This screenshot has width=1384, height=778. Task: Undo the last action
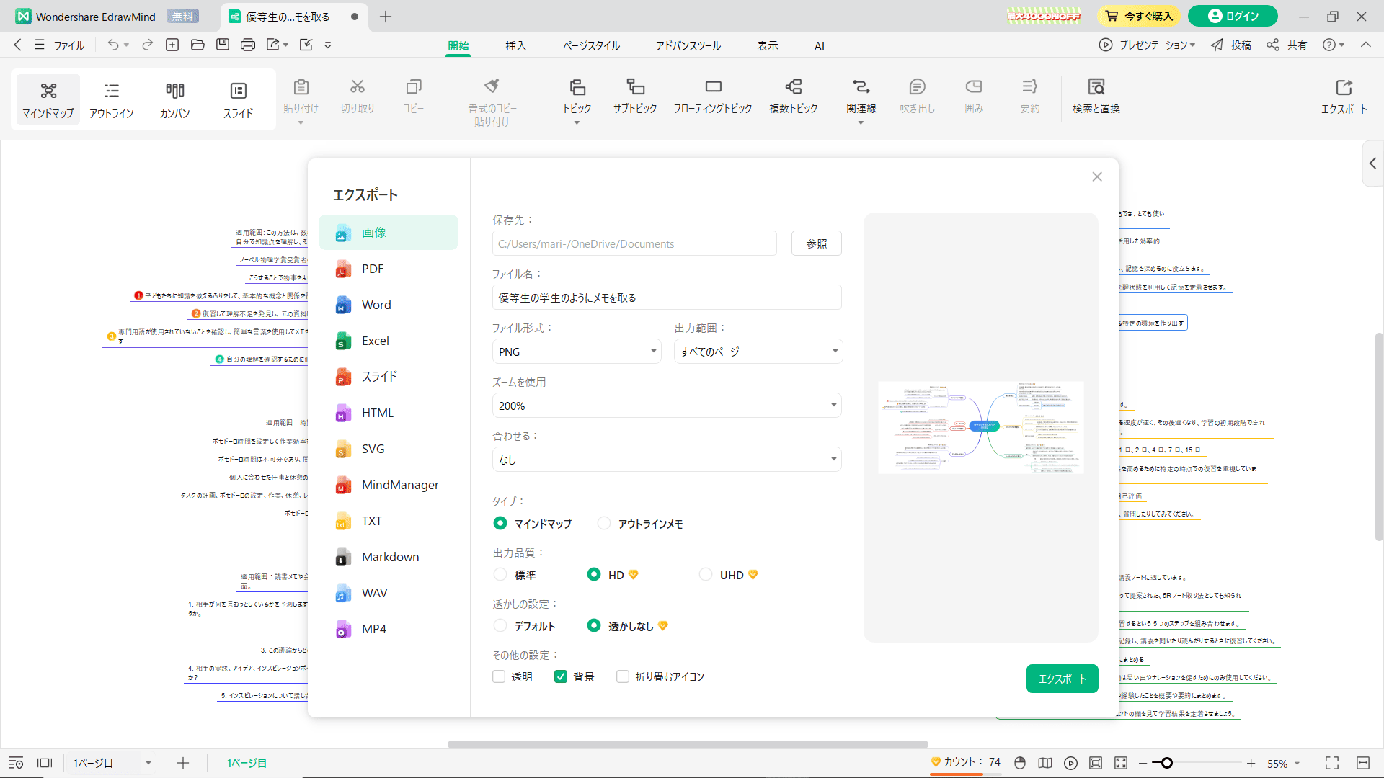click(113, 45)
